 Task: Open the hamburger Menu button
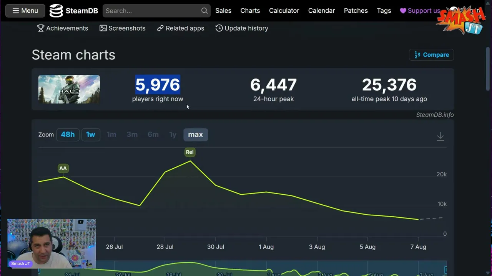click(25, 11)
